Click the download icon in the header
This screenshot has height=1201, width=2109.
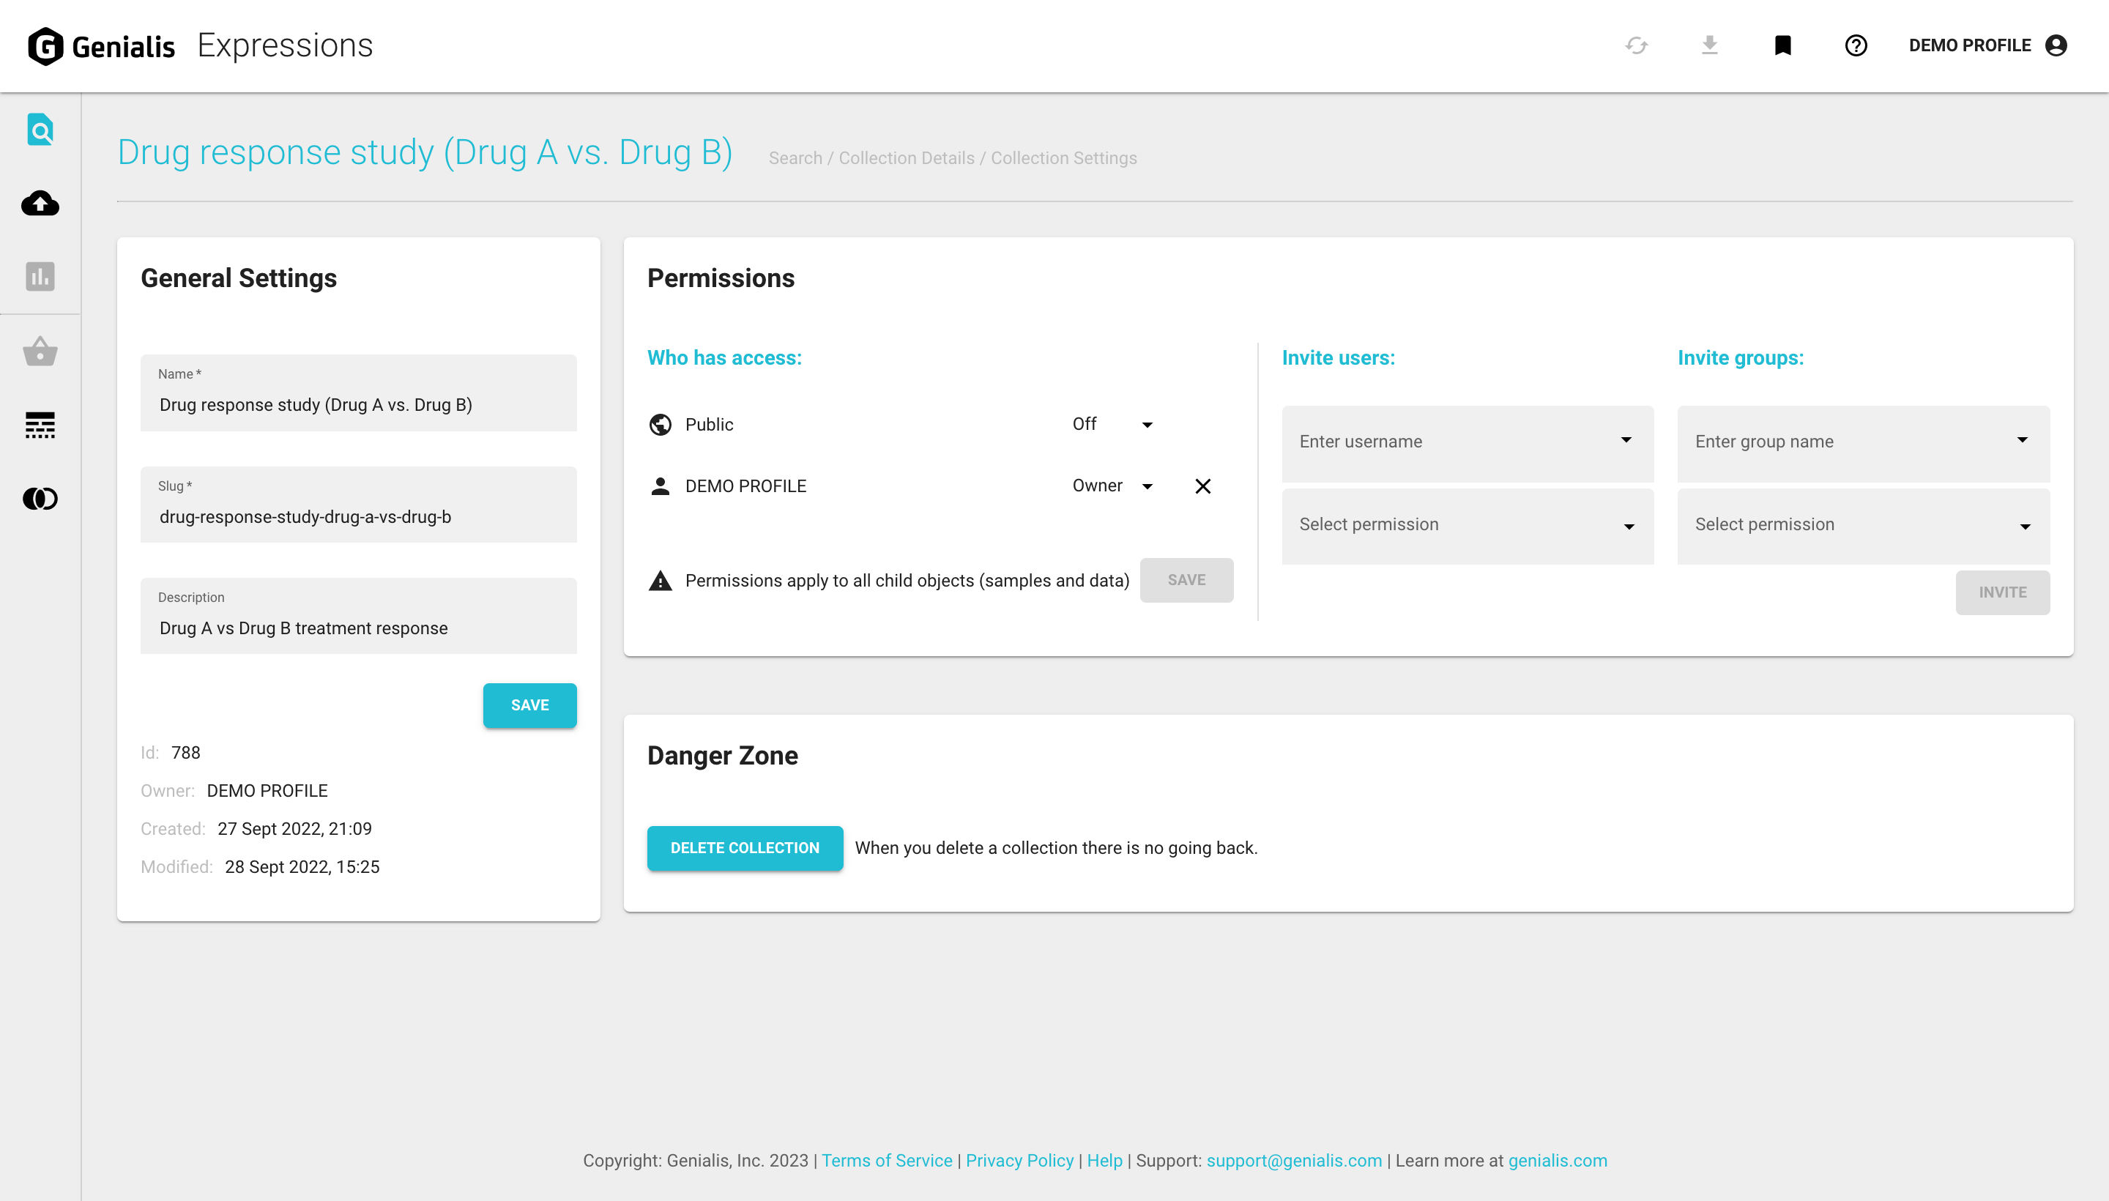(1710, 45)
